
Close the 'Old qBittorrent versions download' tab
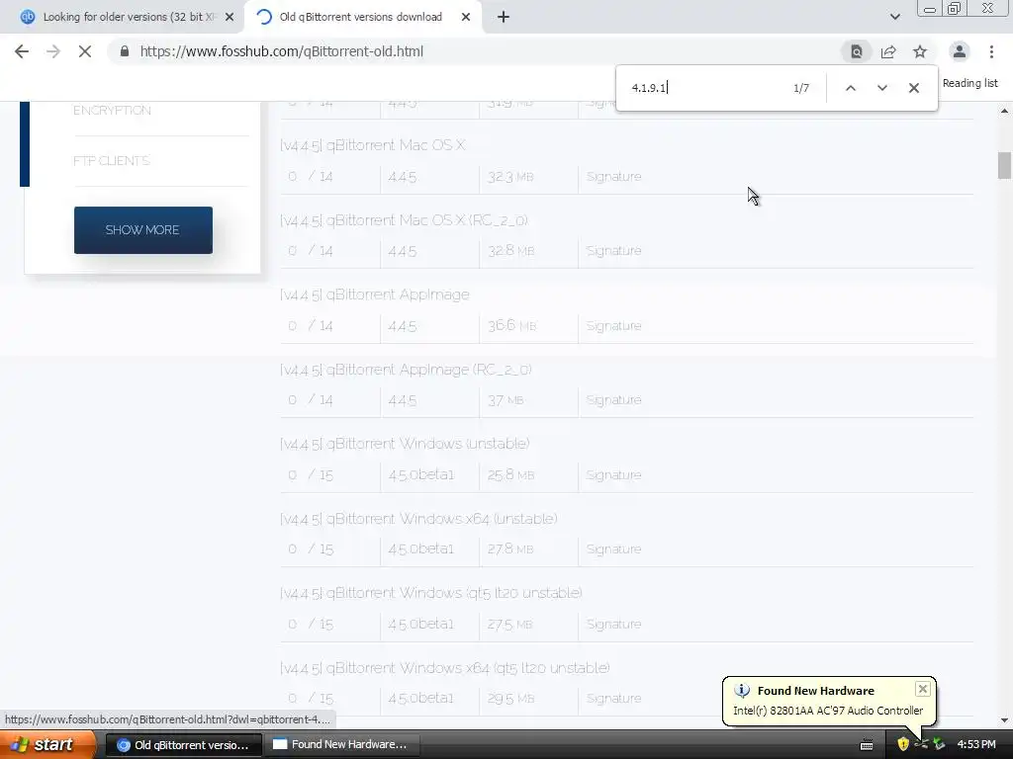click(466, 17)
